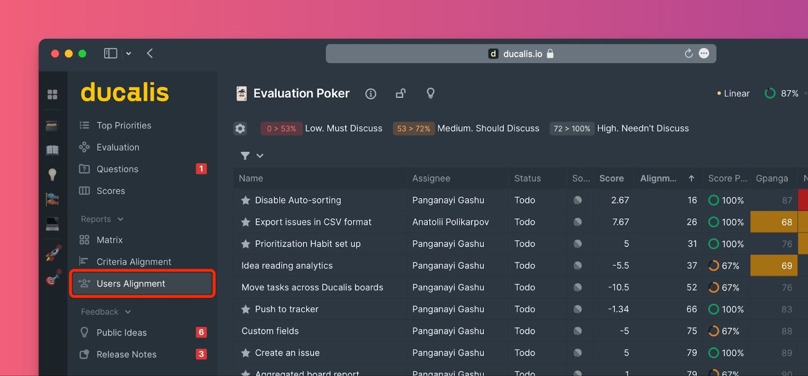The image size is (808, 376).
Task: Collapse the Feedback section
Action: (106, 312)
